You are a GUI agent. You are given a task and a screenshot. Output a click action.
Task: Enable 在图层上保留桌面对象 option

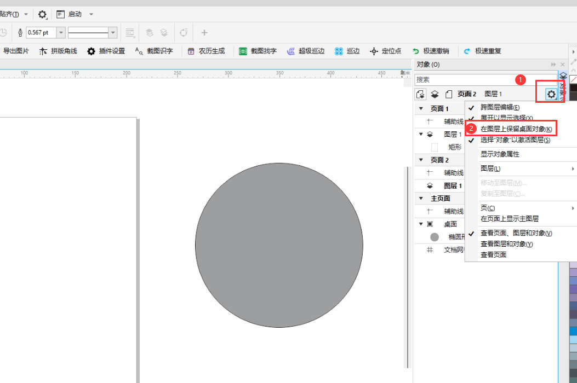tap(516, 129)
